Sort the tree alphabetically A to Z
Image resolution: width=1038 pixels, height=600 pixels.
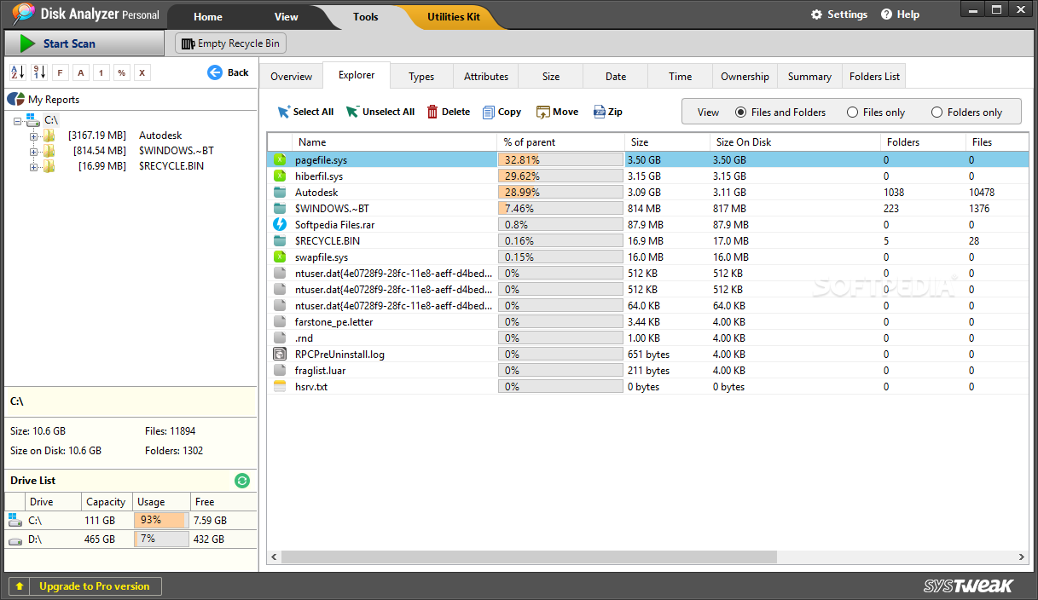point(17,72)
